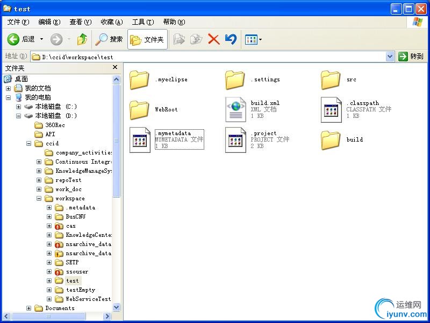430x323 pixels.
Task: Minimize the test window
Action: click(x=396, y=9)
